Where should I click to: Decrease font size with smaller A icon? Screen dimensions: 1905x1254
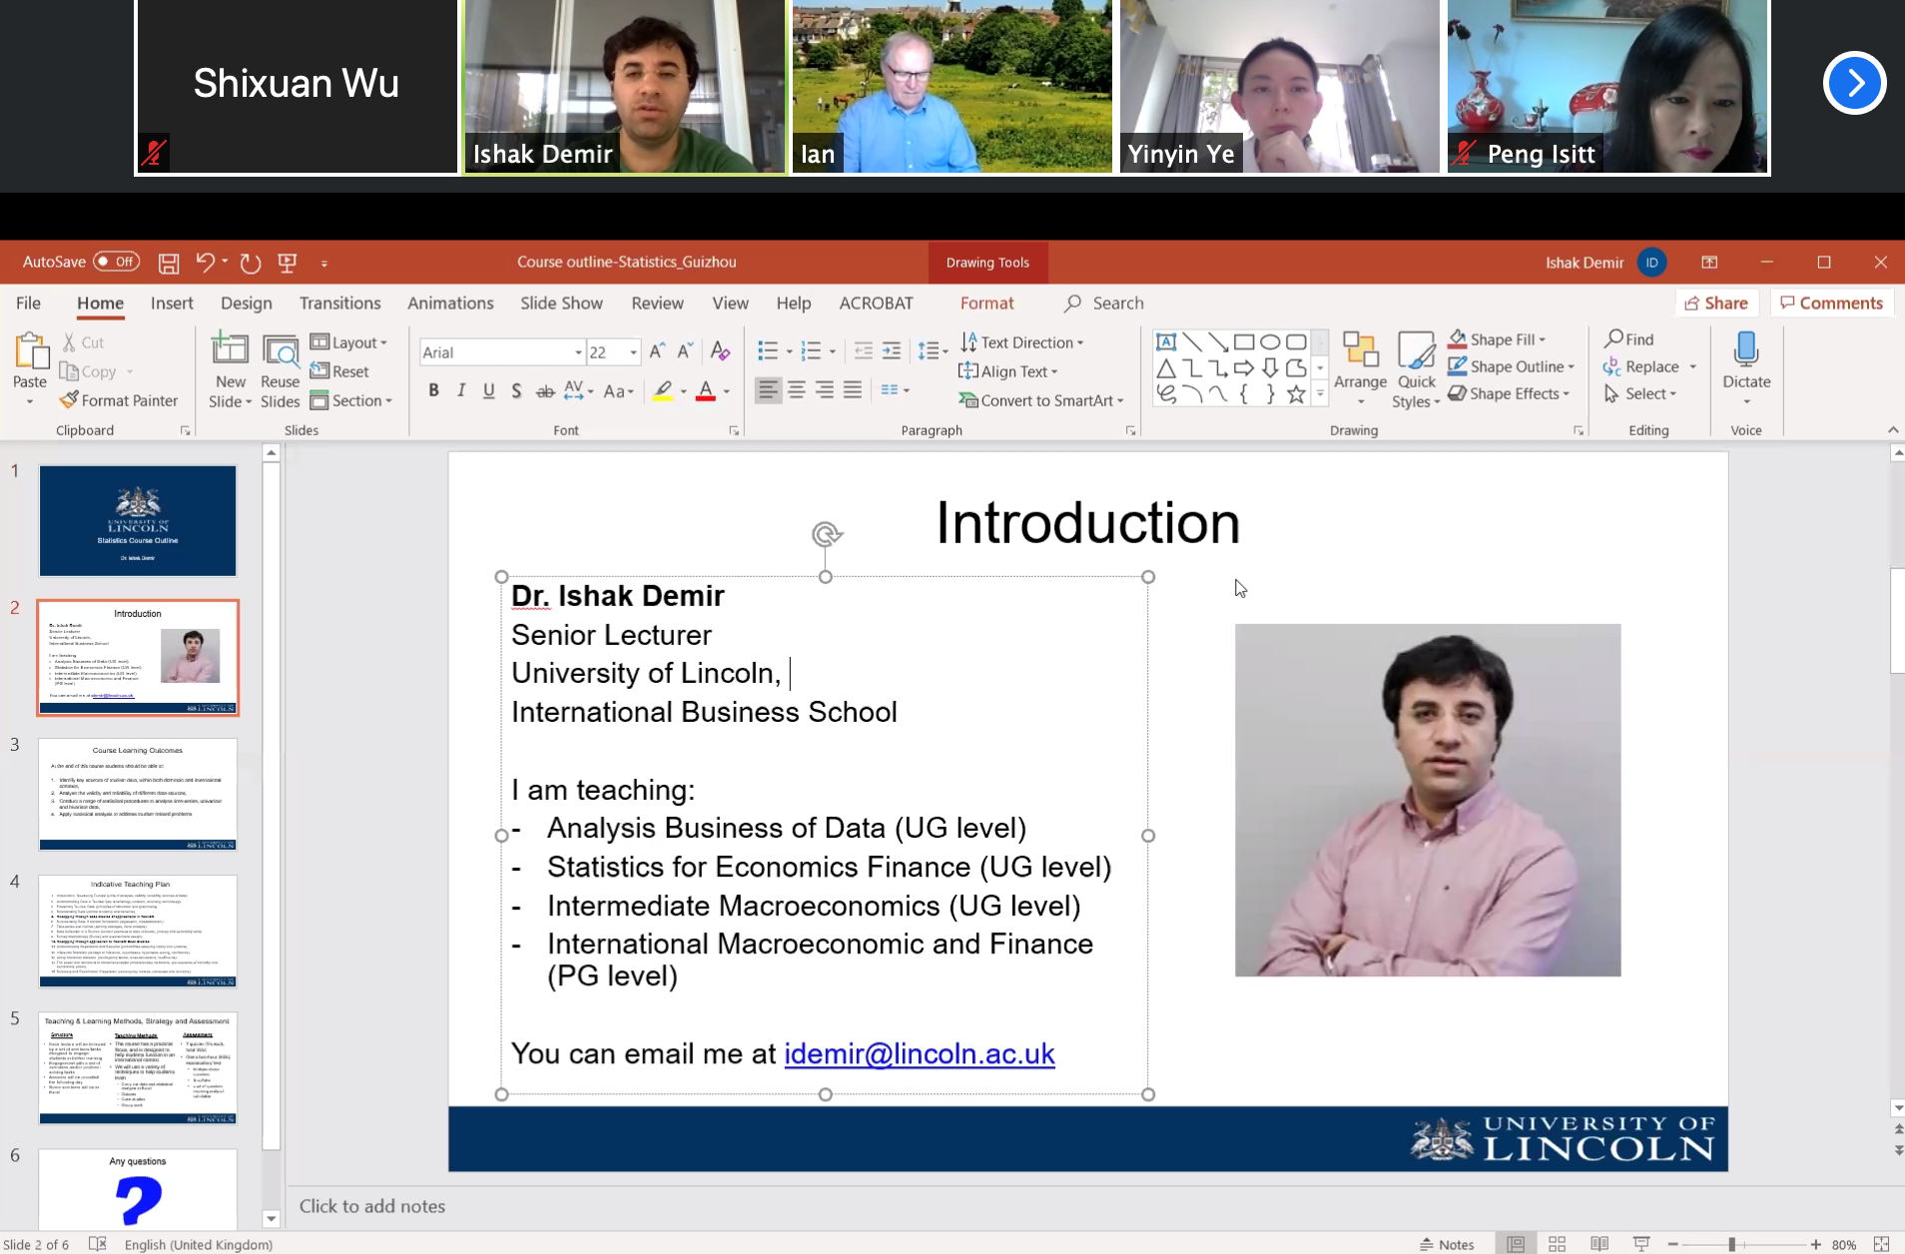point(685,351)
